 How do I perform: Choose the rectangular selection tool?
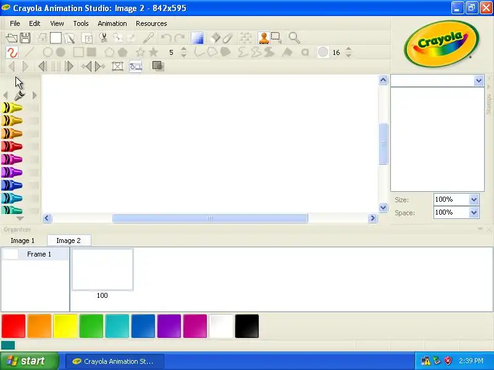point(276,38)
